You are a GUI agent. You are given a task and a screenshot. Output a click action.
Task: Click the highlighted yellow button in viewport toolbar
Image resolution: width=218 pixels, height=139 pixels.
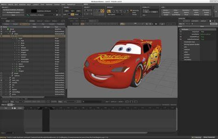[x=122, y=24]
